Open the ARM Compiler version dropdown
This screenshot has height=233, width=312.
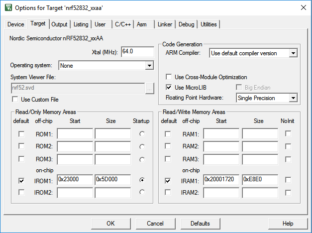pyautogui.click(x=293, y=53)
